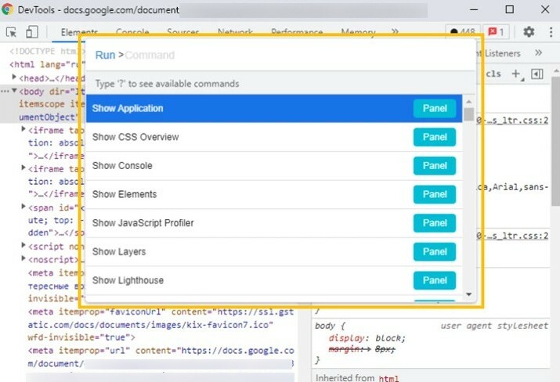
Task: Expand the script element node
Action: point(23,245)
